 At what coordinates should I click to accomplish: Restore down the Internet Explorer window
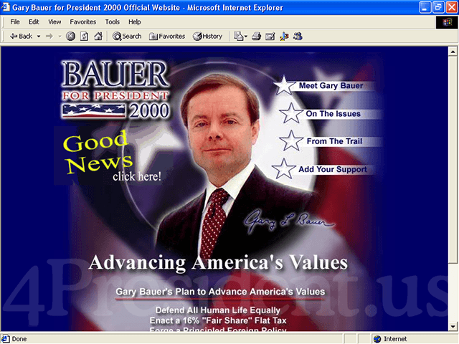pos(438,7)
